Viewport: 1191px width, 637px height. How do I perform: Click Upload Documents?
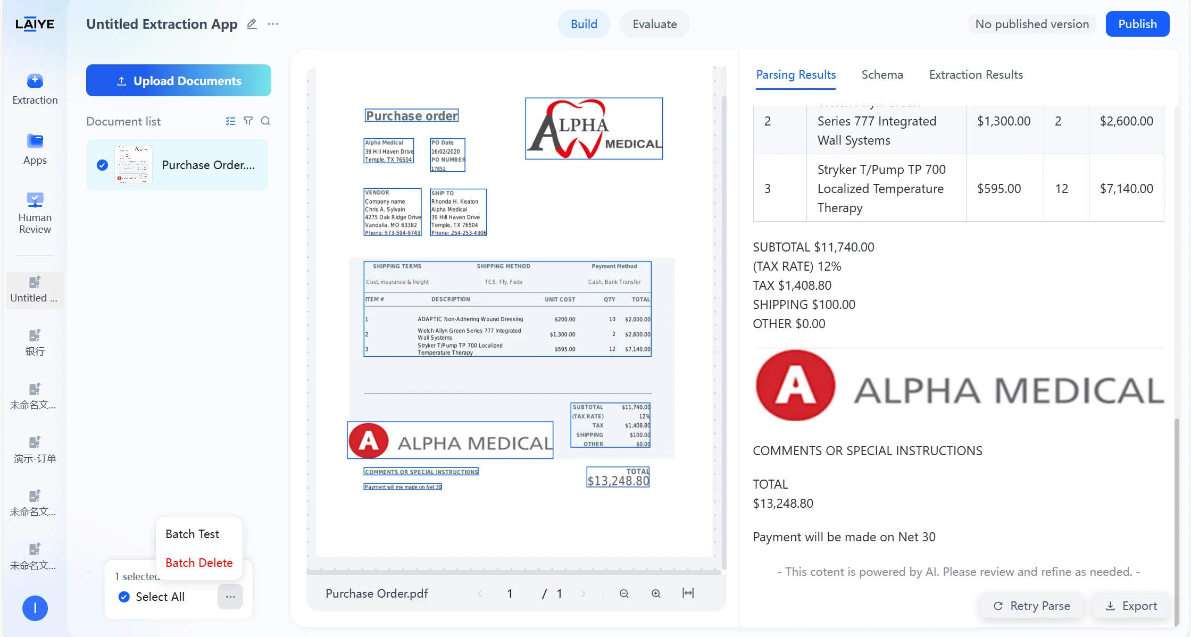coord(179,80)
